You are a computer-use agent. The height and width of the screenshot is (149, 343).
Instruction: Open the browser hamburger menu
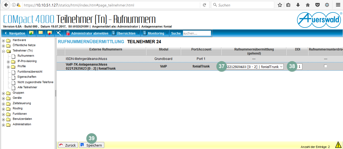[x=338, y=5]
